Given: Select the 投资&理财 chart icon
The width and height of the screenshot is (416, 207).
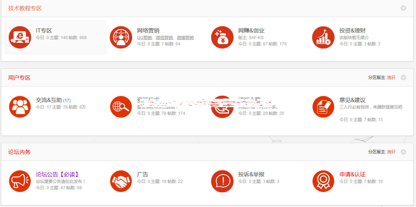Looking at the screenshot, I should (323, 37).
